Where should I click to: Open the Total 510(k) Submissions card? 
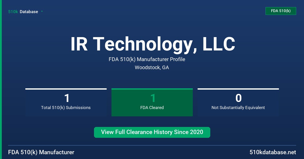66,102
